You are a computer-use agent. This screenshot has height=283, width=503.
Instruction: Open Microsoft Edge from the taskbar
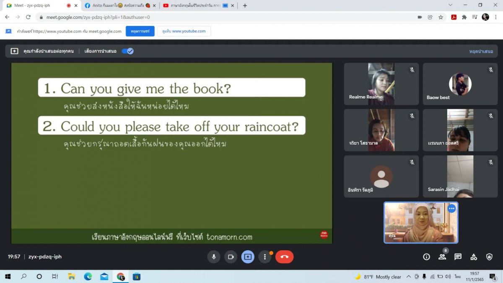click(x=88, y=277)
